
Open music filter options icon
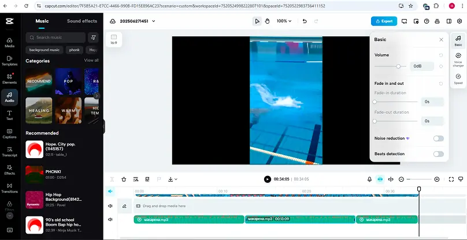[93, 37]
